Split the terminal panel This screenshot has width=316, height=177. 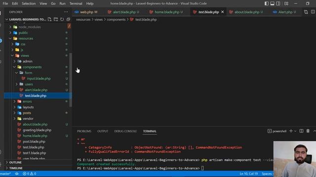point(301,131)
